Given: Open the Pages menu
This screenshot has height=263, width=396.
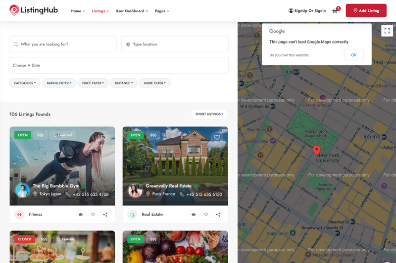Looking at the screenshot, I should coord(162,11).
